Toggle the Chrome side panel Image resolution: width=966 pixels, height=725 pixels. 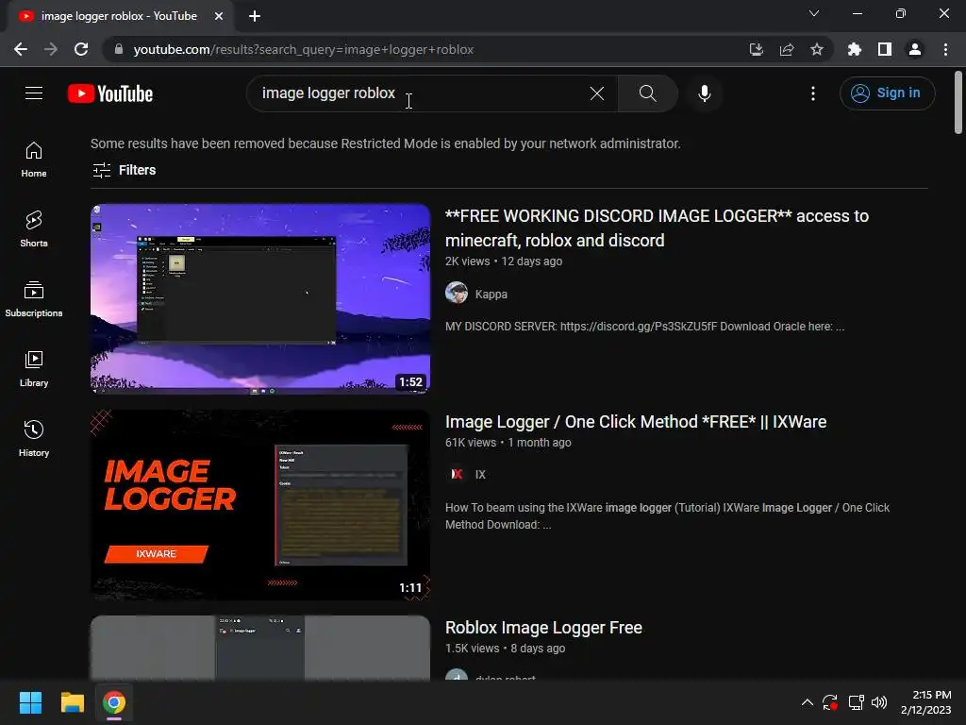[884, 49]
